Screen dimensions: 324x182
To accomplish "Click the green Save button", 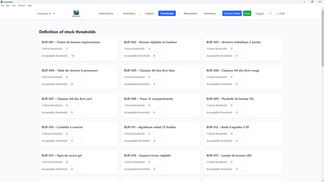I will coord(247,14).
